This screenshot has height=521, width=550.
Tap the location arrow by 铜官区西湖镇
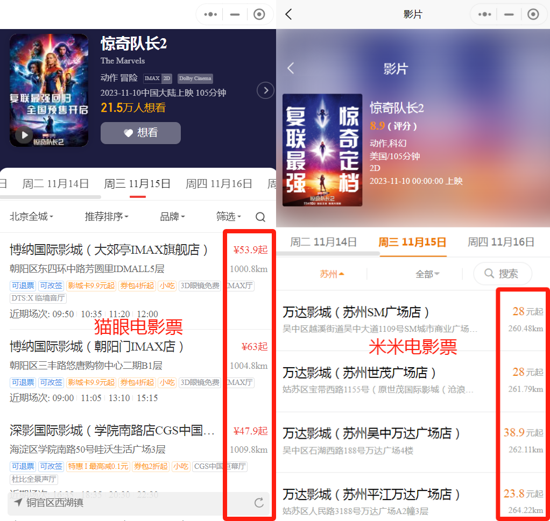tap(18, 502)
